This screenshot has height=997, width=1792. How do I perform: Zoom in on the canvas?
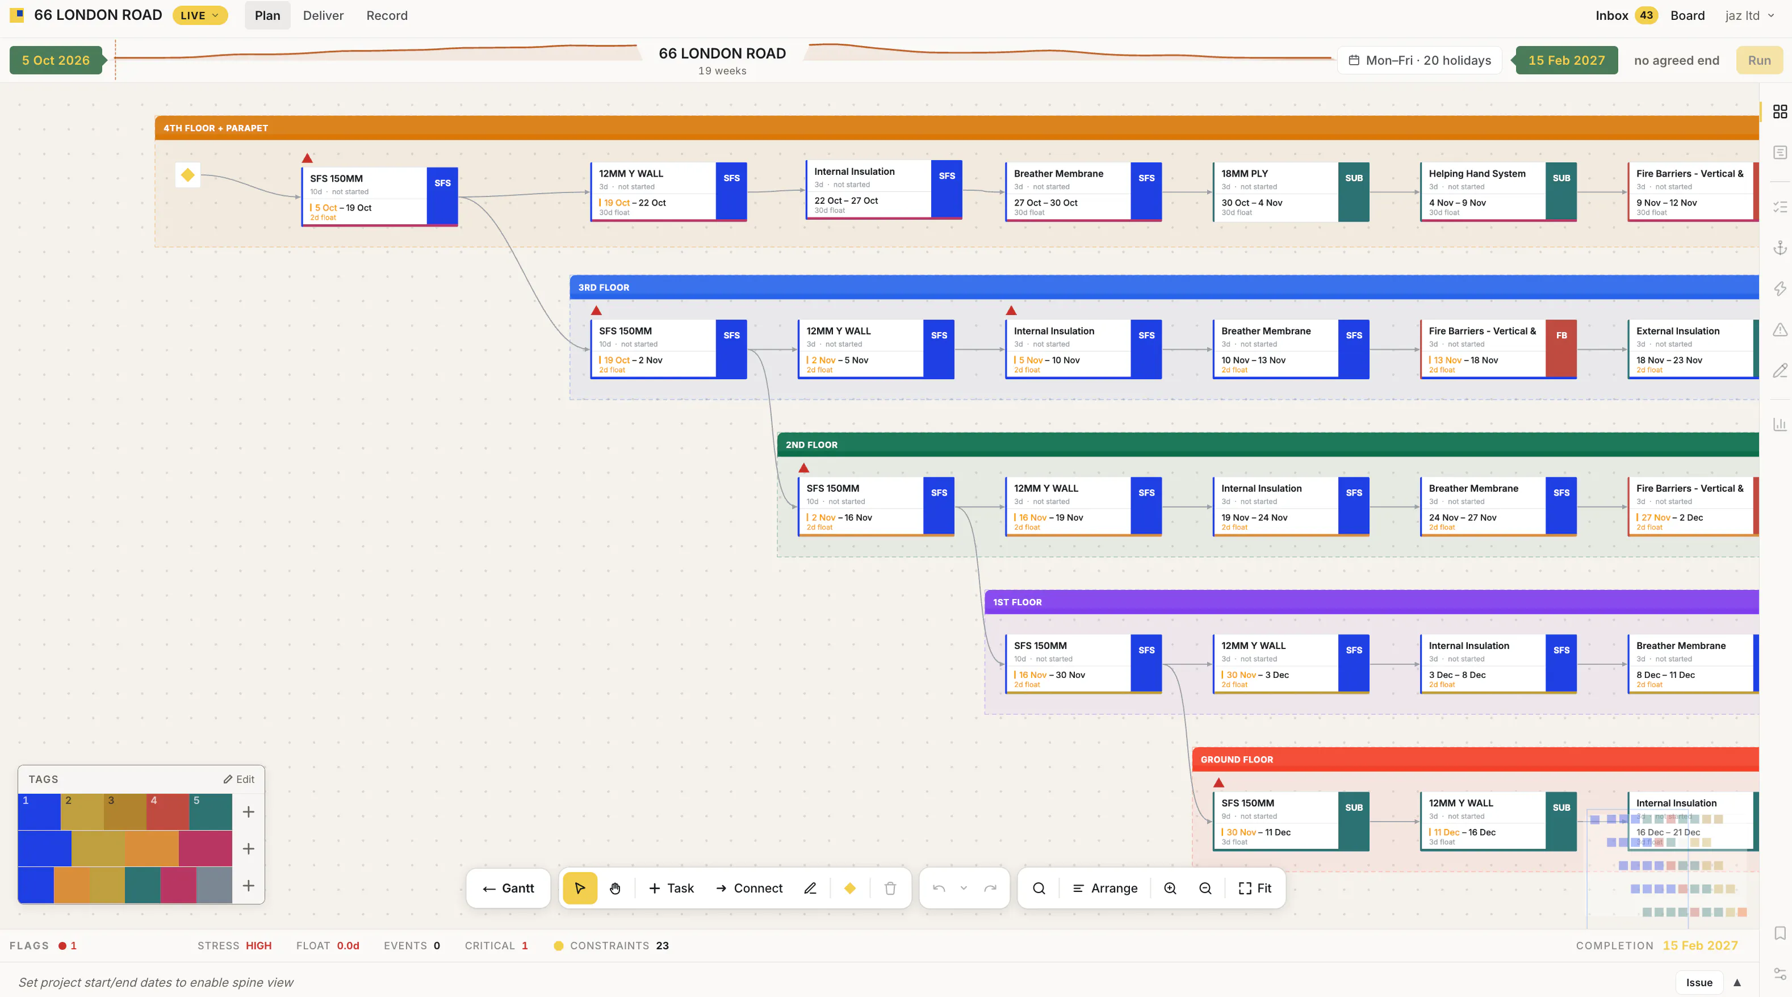click(x=1170, y=888)
